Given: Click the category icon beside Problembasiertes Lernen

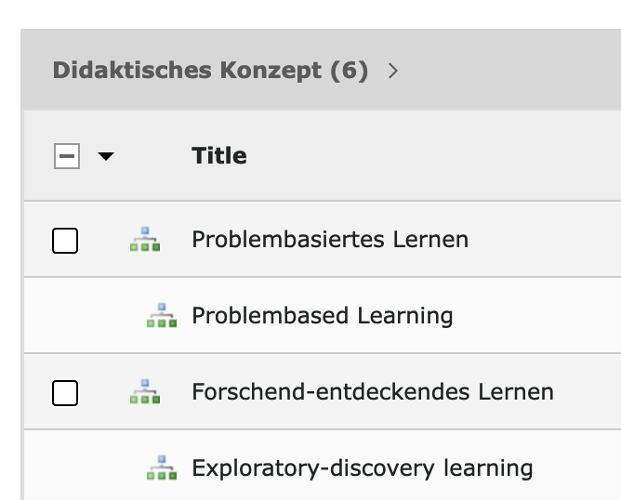Looking at the screenshot, I should 145,239.
